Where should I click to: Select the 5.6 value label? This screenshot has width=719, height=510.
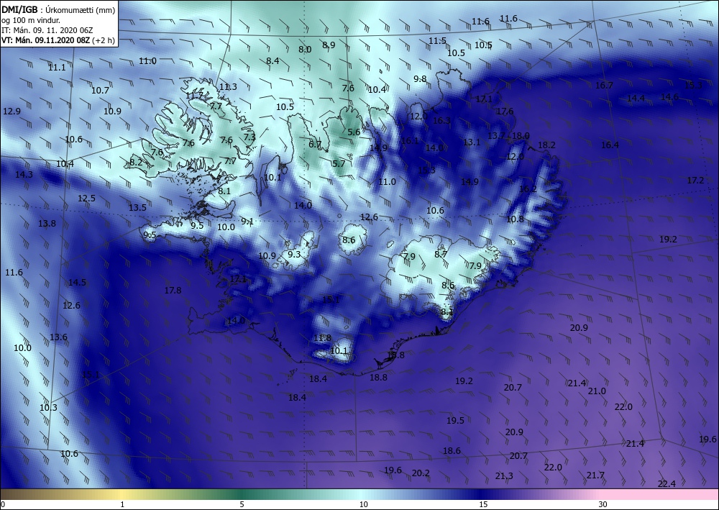tap(354, 132)
